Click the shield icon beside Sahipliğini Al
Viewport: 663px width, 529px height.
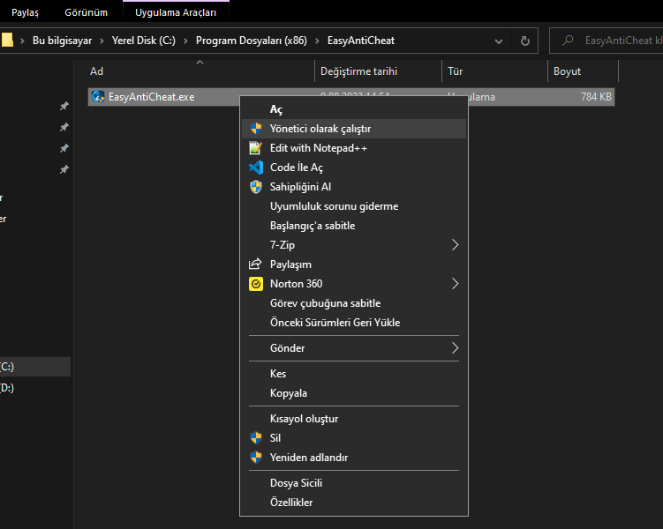coord(256,187)
